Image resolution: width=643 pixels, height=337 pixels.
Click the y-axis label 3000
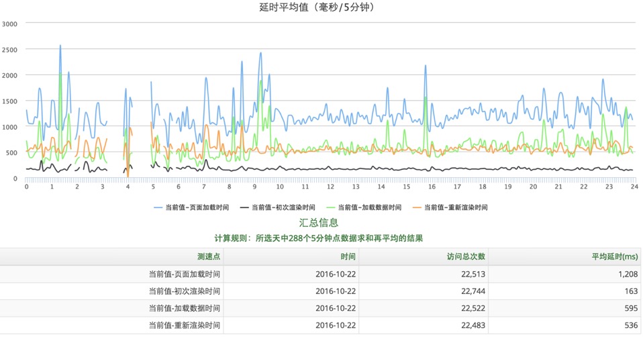(x=9, y=24)
